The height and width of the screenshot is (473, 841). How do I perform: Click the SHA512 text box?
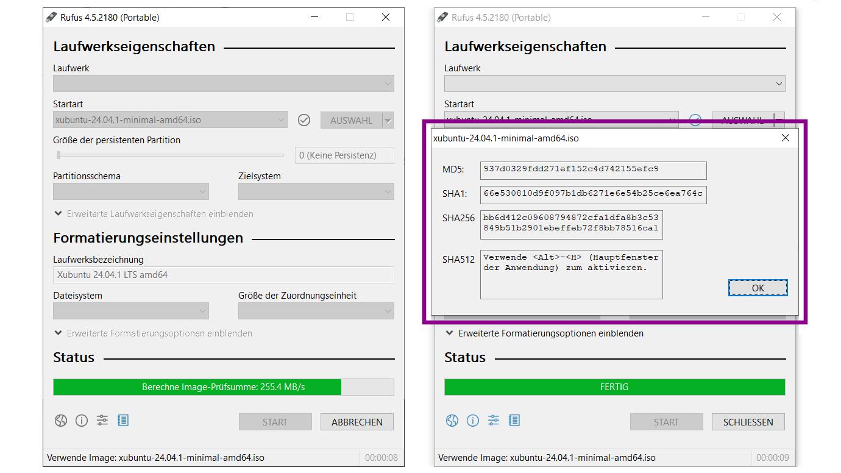(572, 274)
